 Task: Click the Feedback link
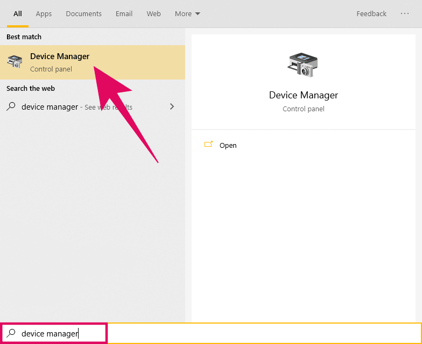(x=371, y=14)
